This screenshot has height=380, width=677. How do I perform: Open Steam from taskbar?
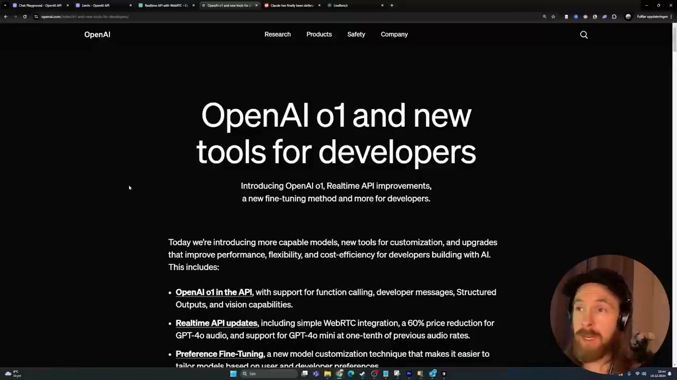point(362,374)
